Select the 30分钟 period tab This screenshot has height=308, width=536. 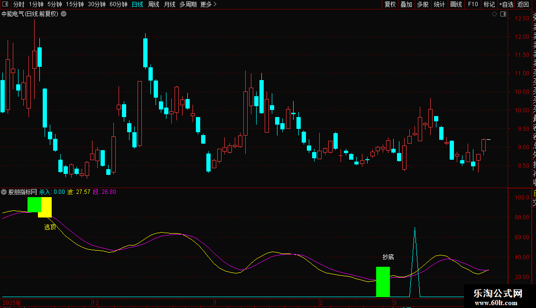click(97, 4)
